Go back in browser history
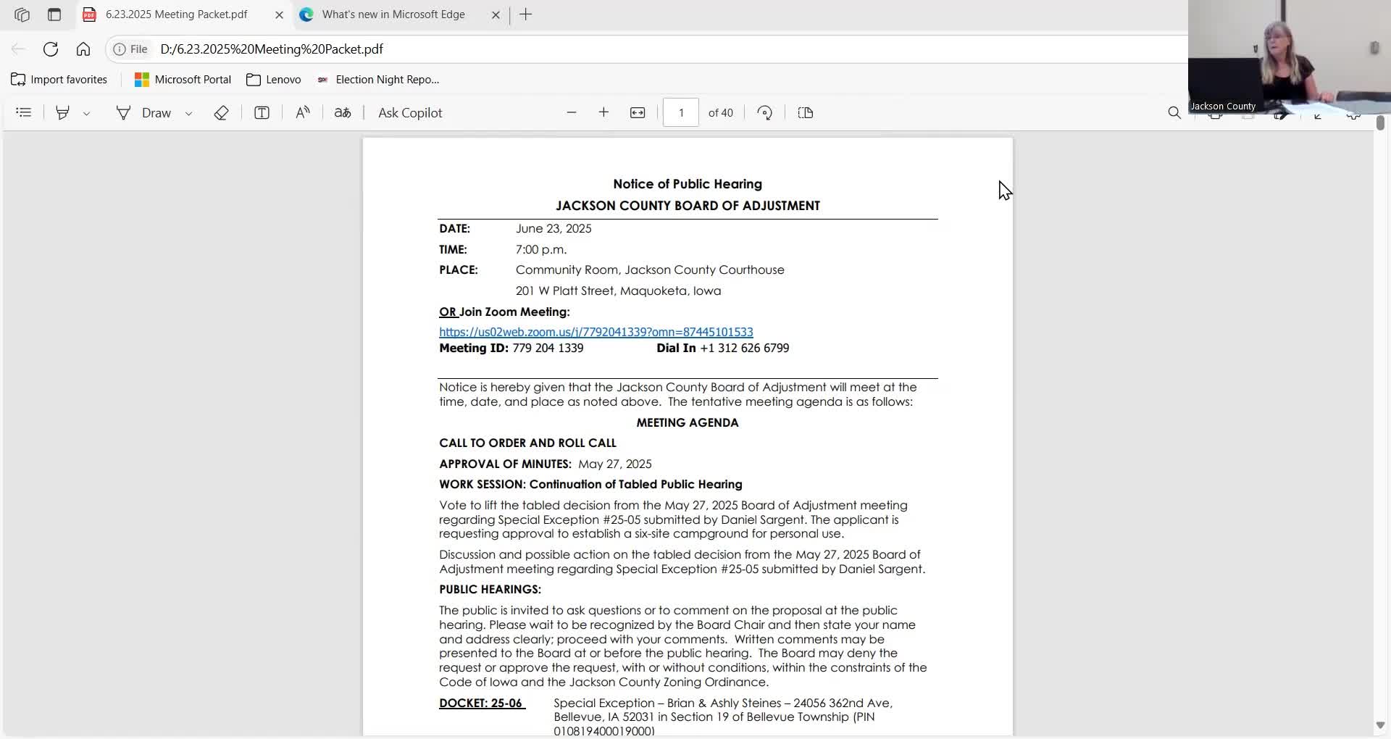 click(x=18, y=49)
